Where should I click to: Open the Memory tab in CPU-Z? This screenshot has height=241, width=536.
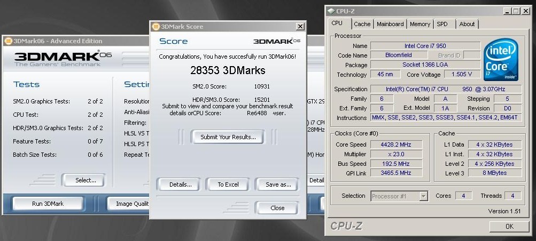pos(420,24)
